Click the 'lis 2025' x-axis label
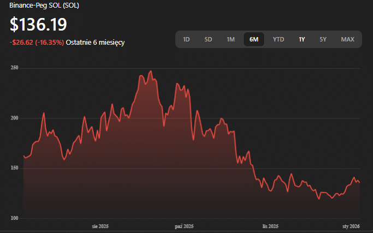 [270, 226]
